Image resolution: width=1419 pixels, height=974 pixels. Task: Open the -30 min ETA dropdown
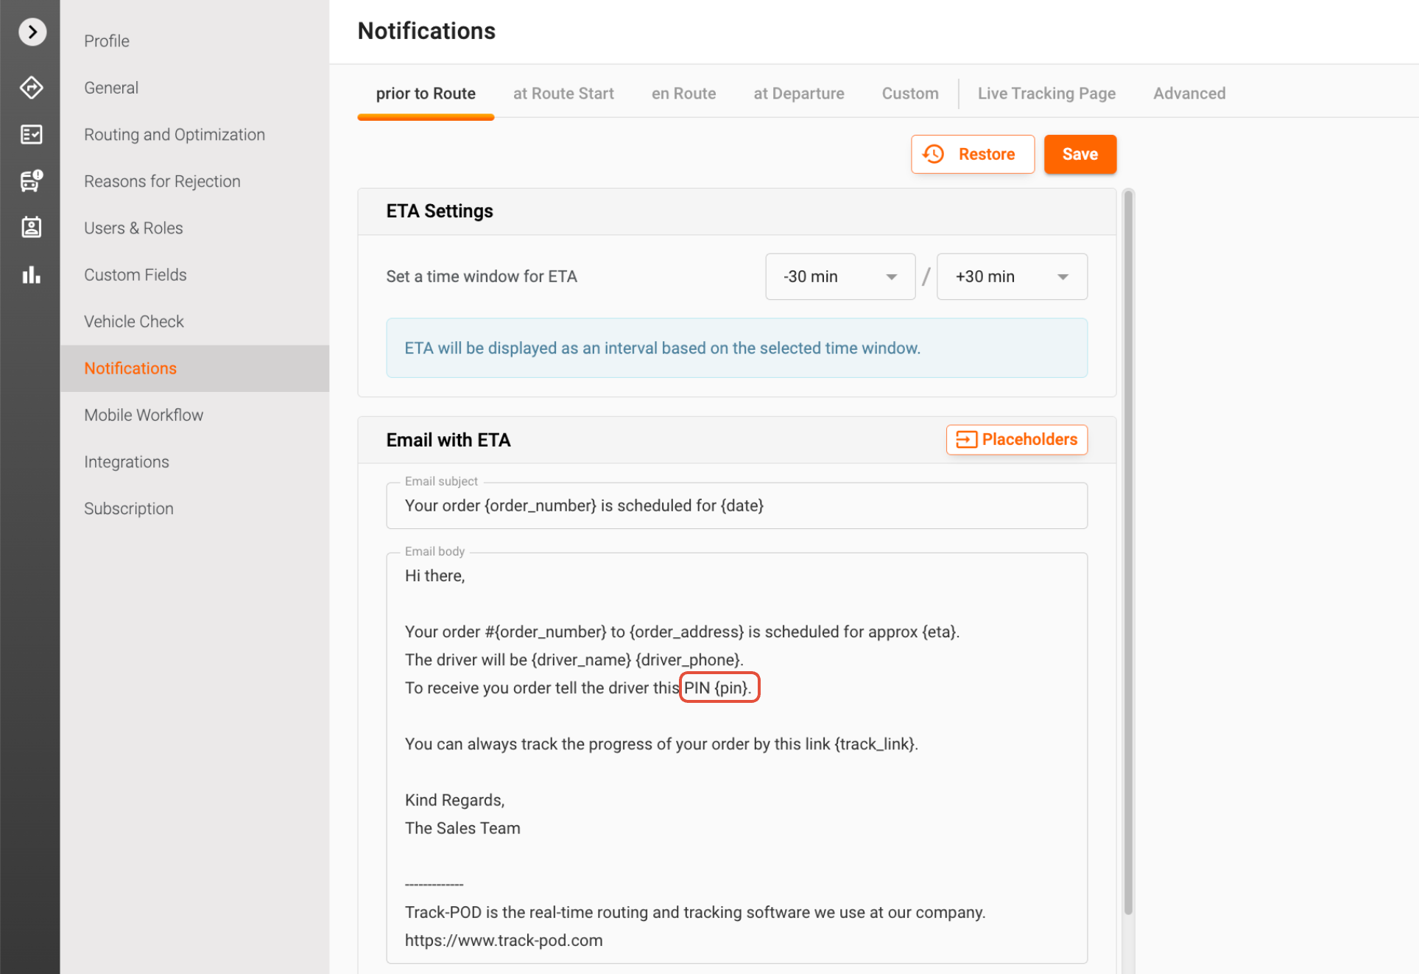click(839, 276)
